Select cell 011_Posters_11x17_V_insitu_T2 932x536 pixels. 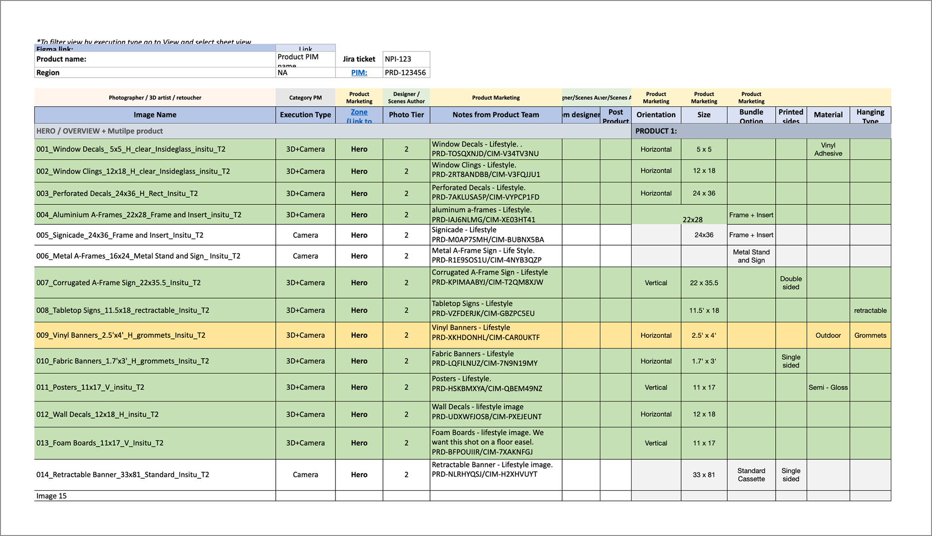pos(155,387)
